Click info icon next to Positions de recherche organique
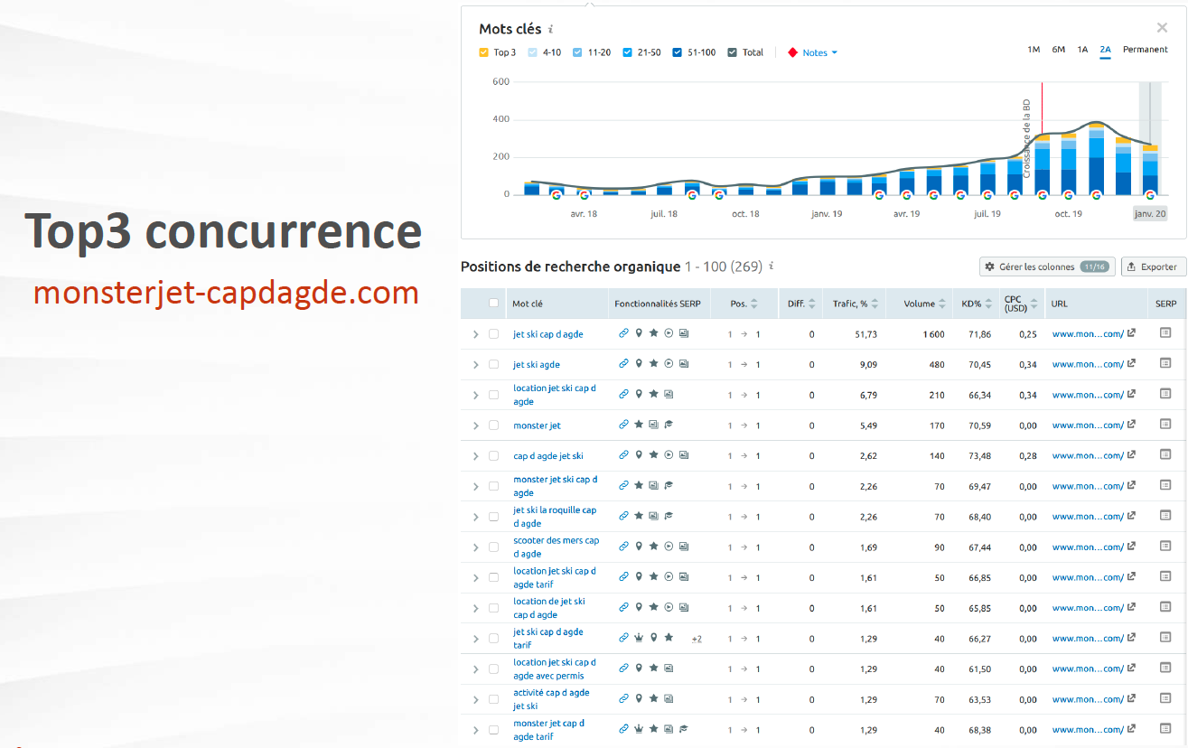Screen dimensions: 1188x748 pos(771,266)
